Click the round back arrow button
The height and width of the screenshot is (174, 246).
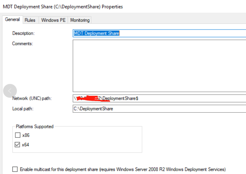10,91
